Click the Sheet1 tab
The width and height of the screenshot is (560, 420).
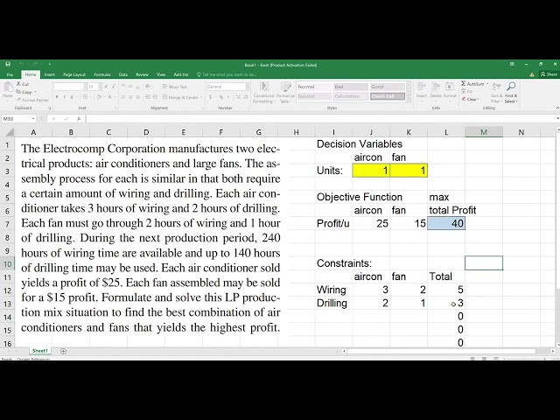tap(39, 351)
